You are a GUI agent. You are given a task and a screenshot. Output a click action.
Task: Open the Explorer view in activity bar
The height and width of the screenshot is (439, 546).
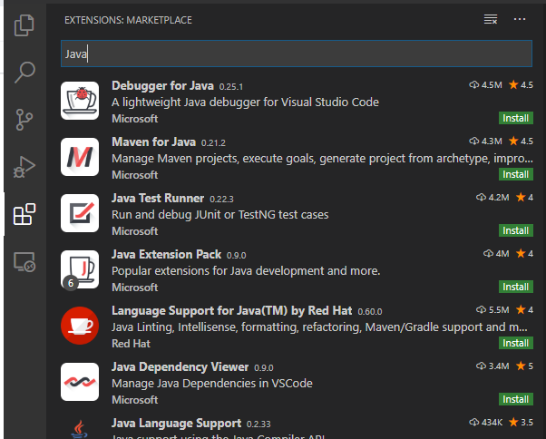[24, 25]
